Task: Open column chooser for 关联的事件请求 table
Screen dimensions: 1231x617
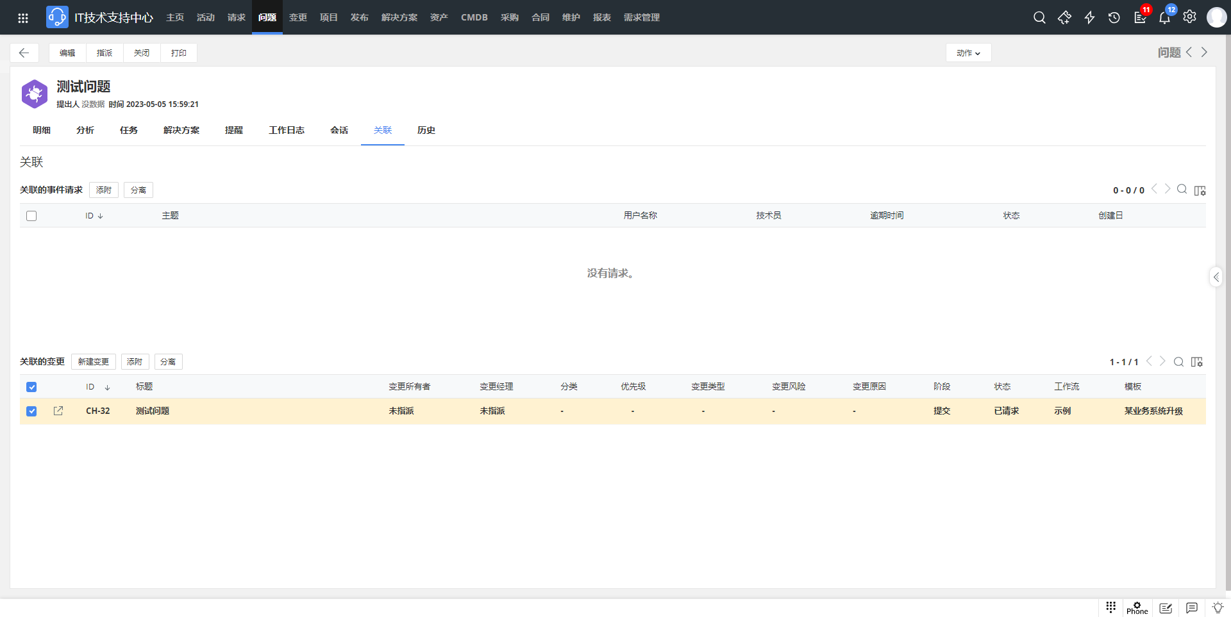Action: (x=1200, y=190)
